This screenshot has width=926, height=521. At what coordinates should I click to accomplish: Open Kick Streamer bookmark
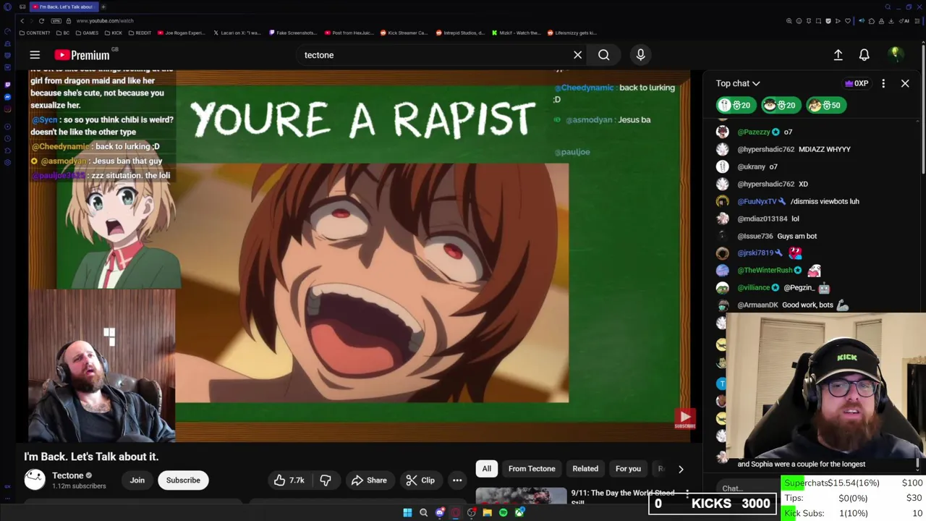(404, 33)
